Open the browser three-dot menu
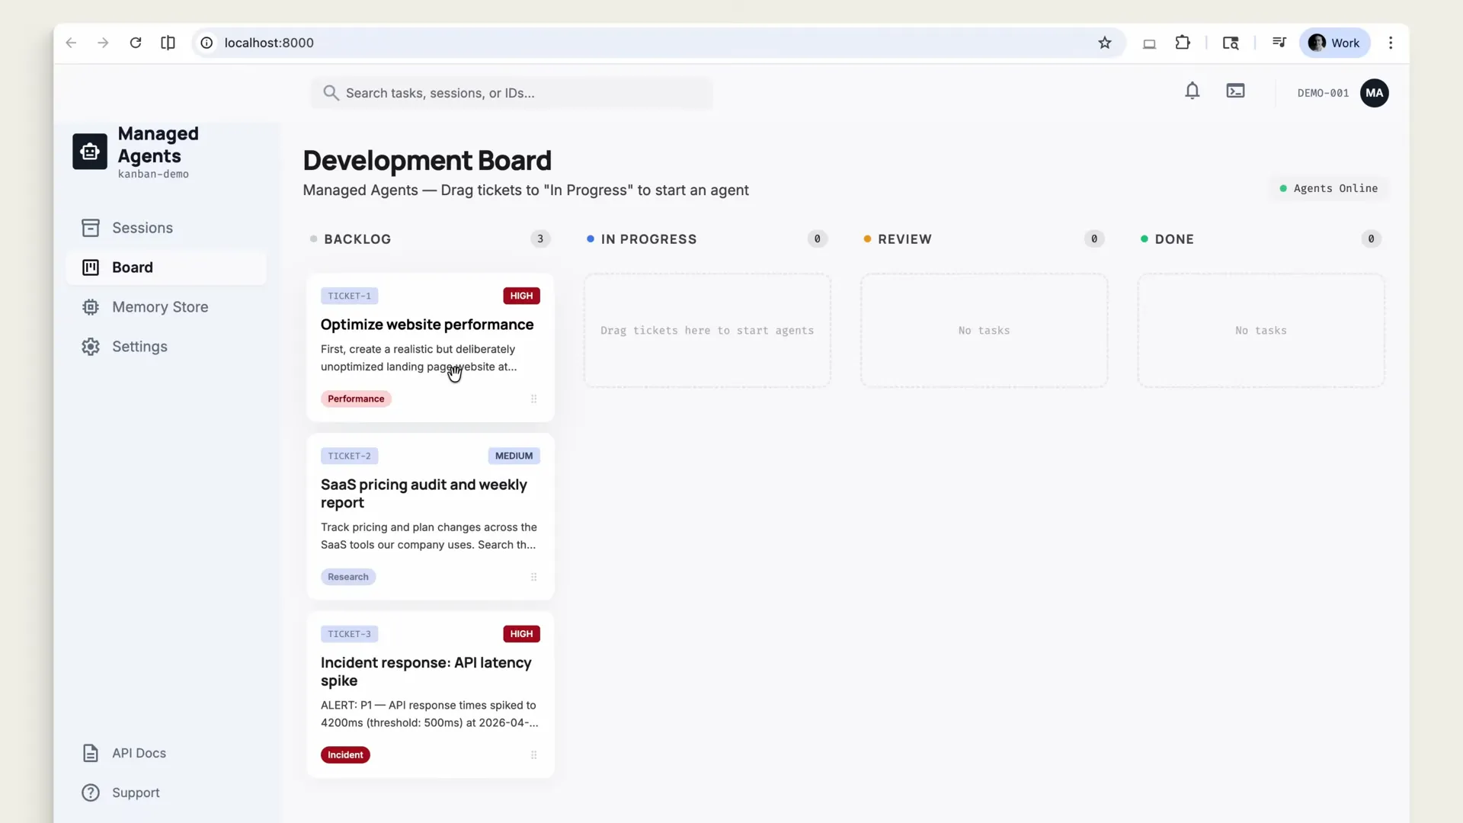1463x823 pixels. tap(1391, 43)
